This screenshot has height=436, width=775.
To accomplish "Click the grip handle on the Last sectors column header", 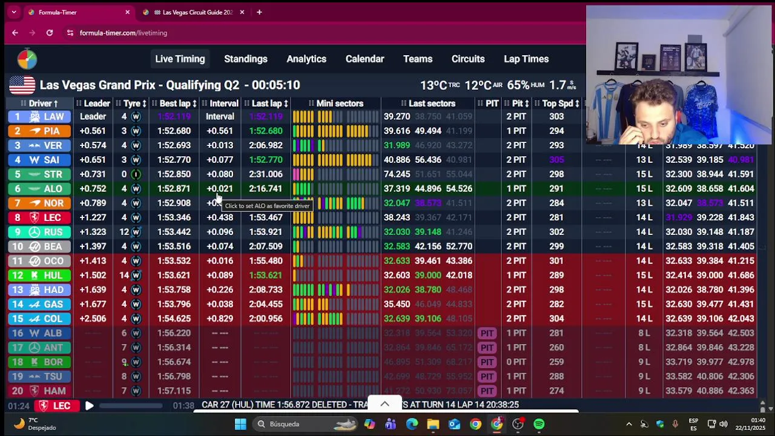I will pos(403,104).
